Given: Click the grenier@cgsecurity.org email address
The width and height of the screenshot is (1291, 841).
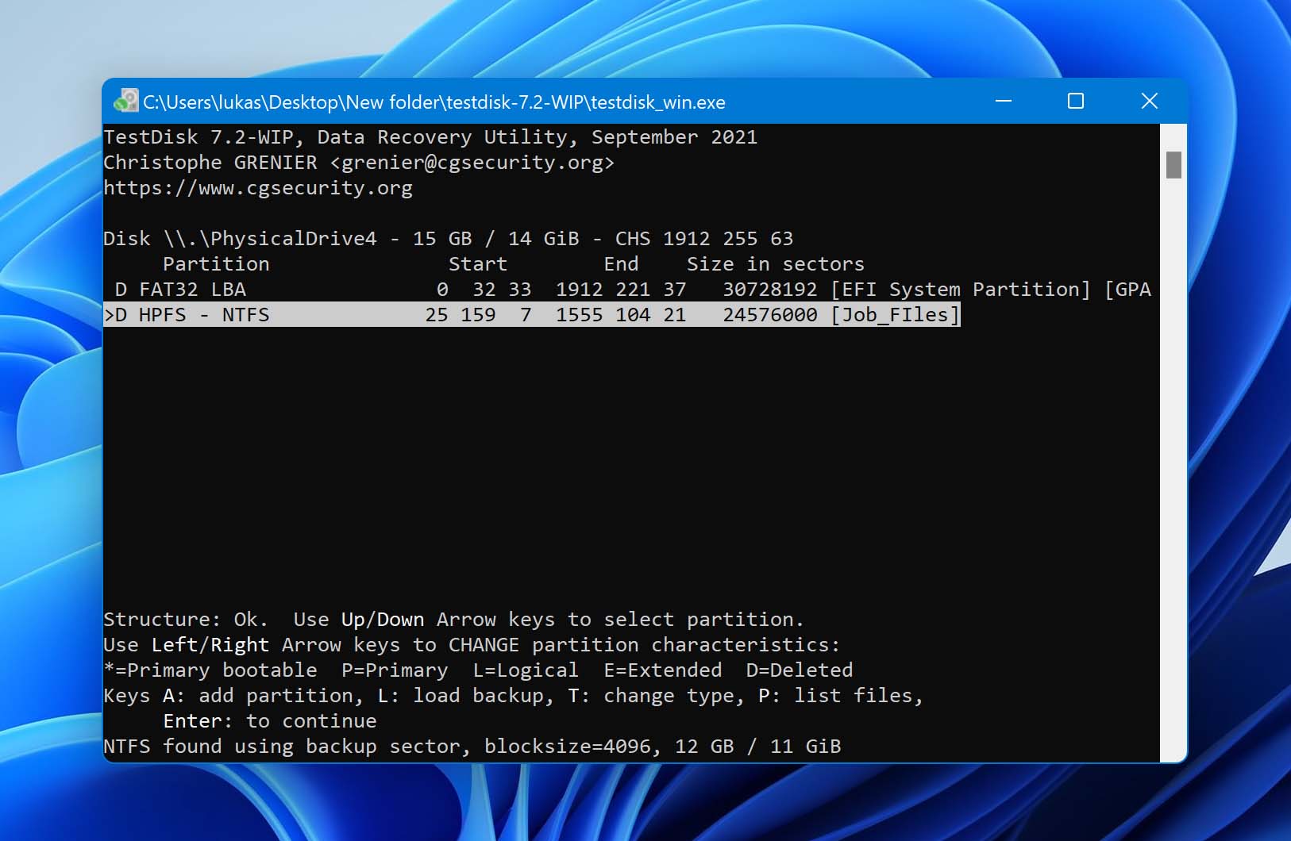Looking at the screenshot, I should pos(472,163).
